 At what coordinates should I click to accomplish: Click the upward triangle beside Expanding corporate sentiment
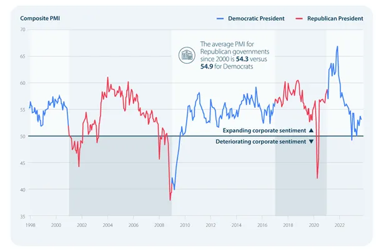[311, 130]
